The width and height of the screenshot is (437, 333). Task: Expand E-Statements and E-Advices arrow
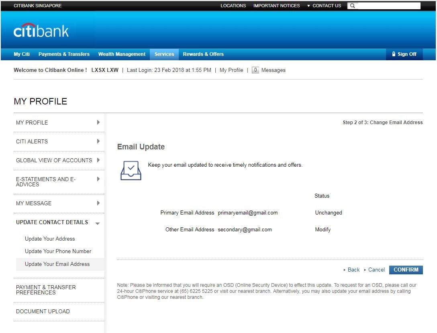pos(98,179)
